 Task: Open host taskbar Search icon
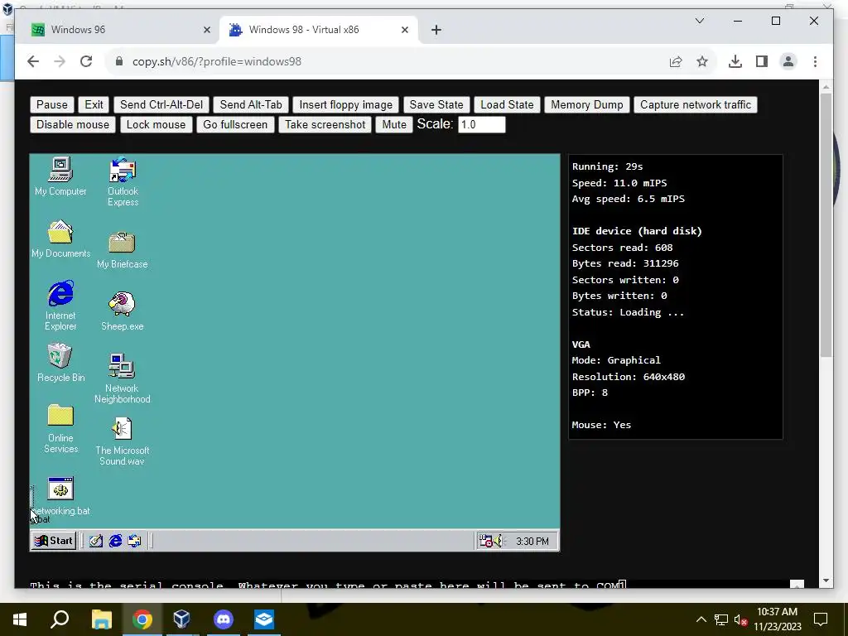pyautogui.click(x=60, y=619)
